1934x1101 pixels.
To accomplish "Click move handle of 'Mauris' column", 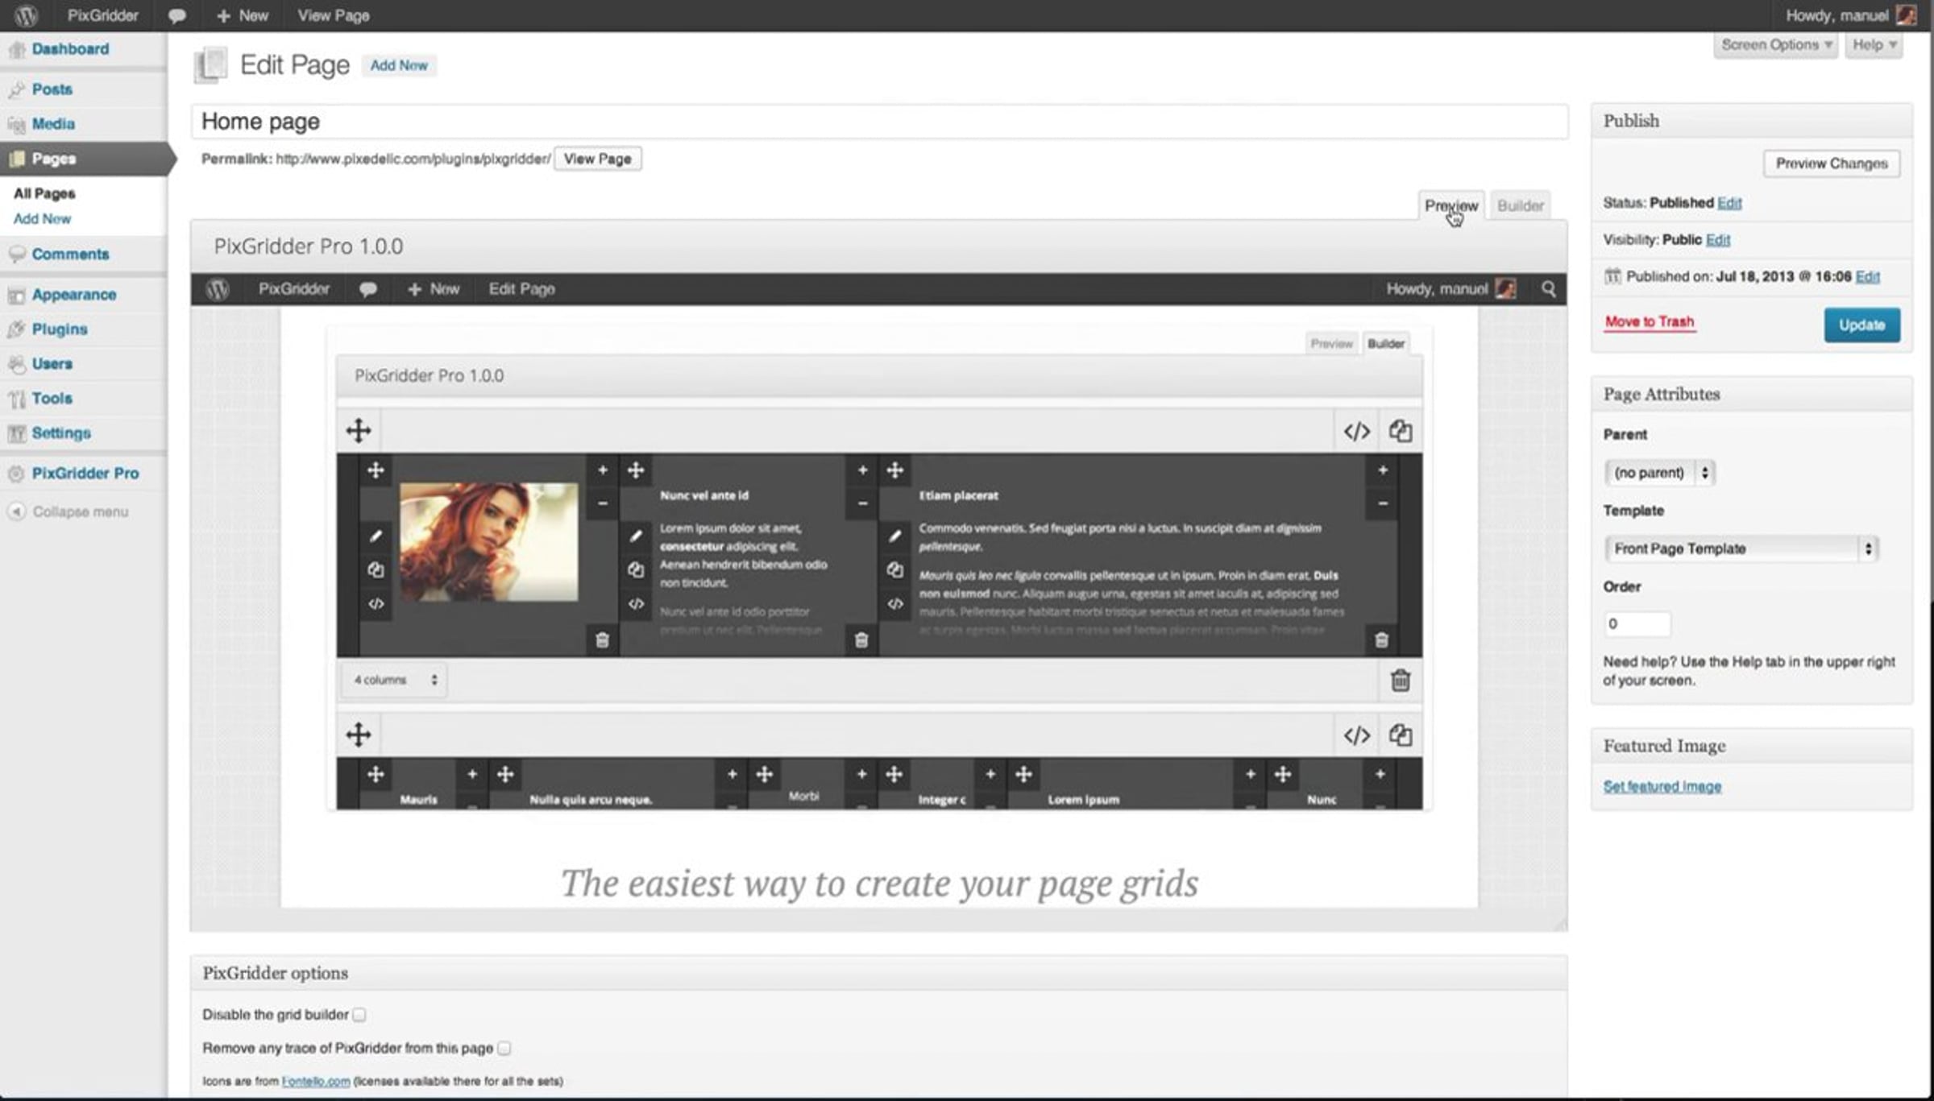I will 376,775.
